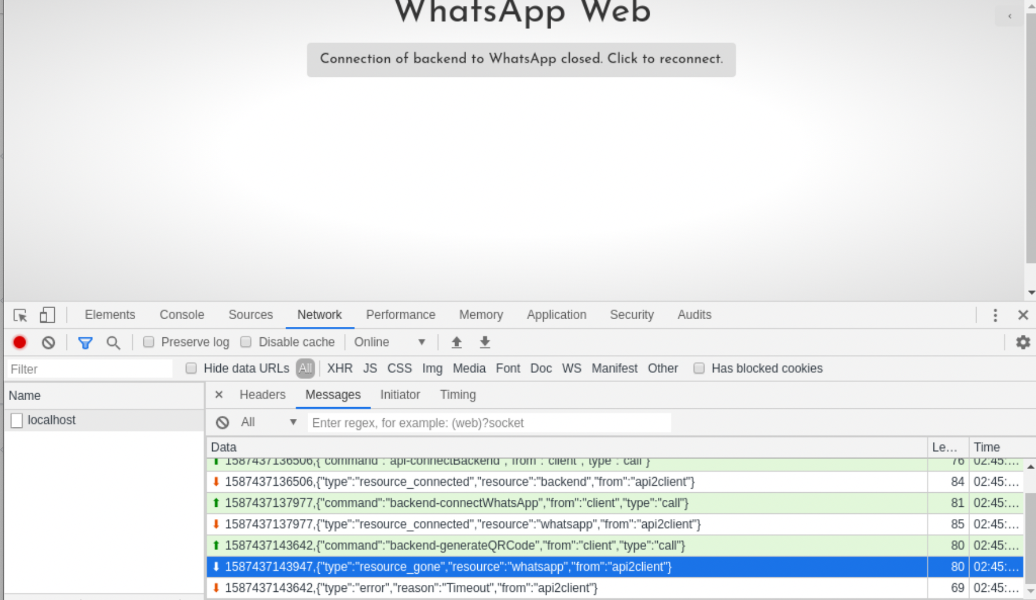
Task: Close the request details pane
Action: click(219, 395)
